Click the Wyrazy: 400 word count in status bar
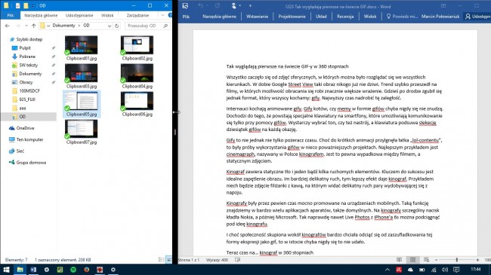The height and width of the screenshot is (275, 491). 217,260
